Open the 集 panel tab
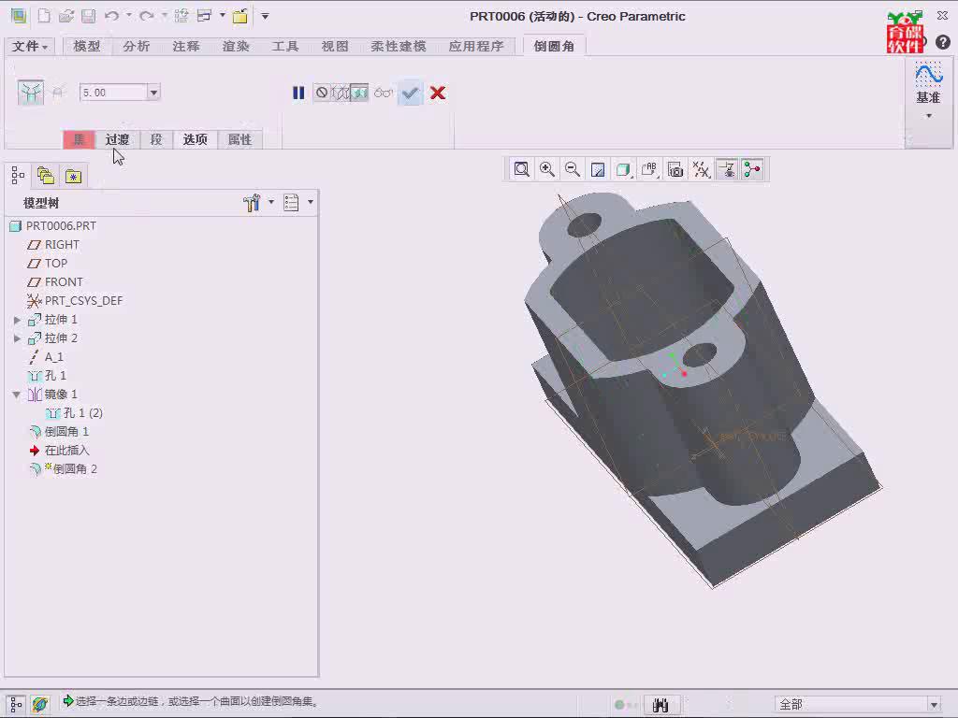Screen dimensions: 958x718 tap(79, 139)
